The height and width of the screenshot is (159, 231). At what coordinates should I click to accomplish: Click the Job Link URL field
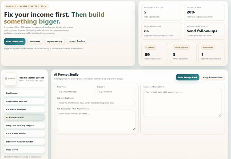pyautogui.click(x=96, y=103)
